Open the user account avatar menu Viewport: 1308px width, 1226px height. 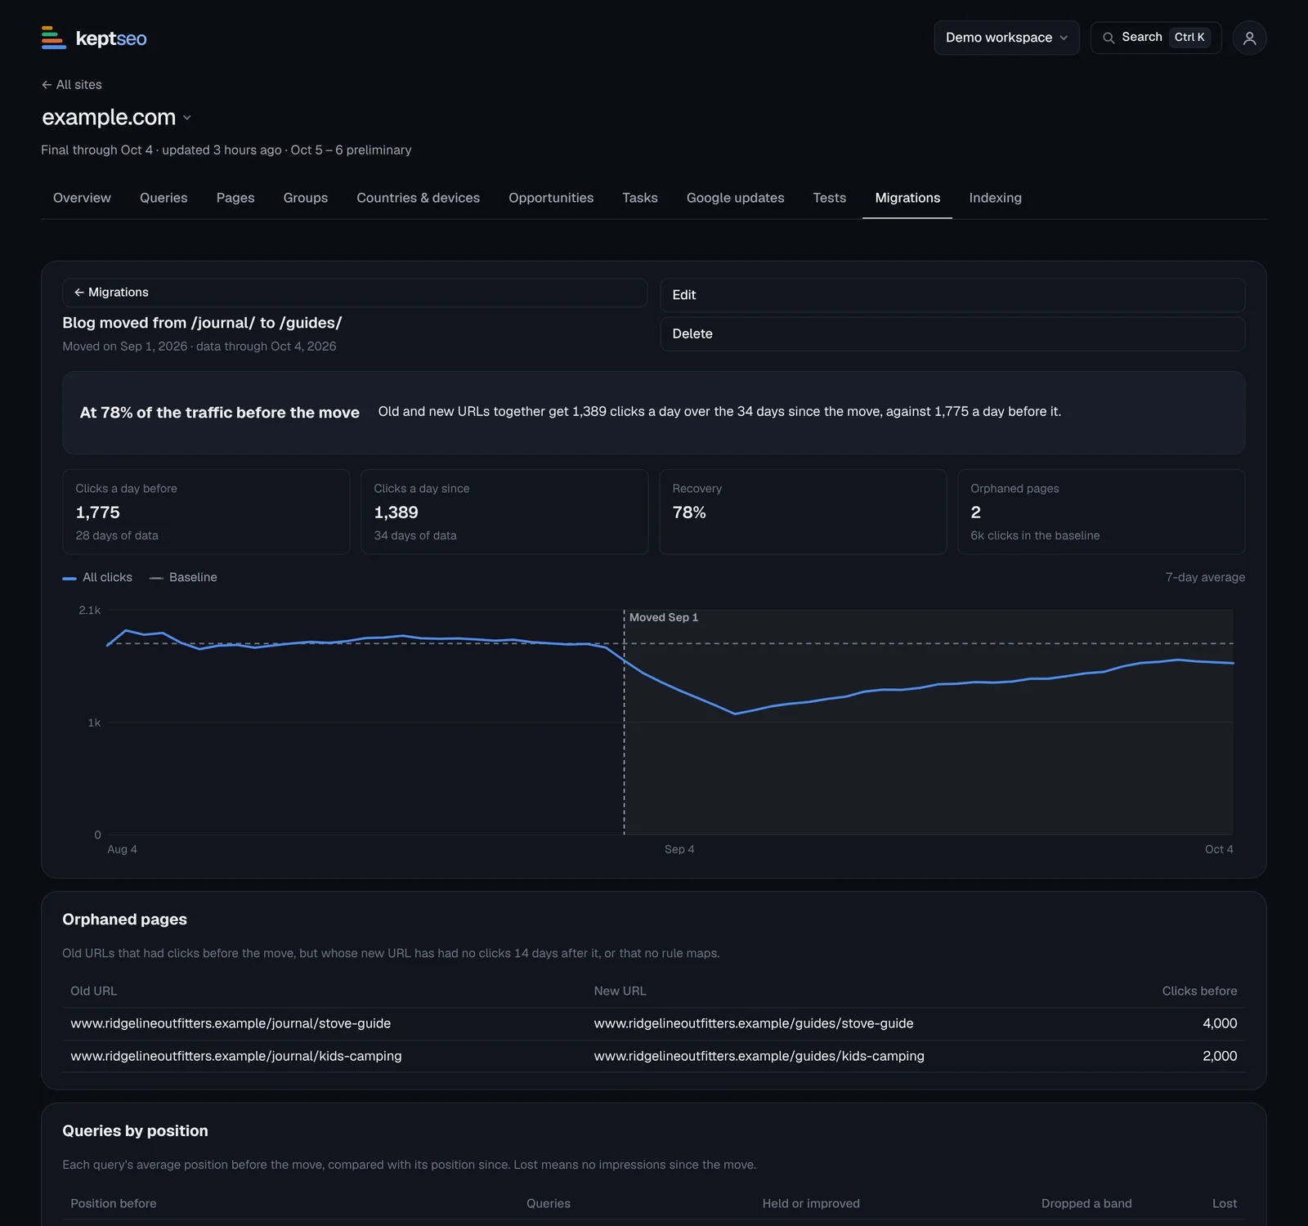pos(1249,38)
